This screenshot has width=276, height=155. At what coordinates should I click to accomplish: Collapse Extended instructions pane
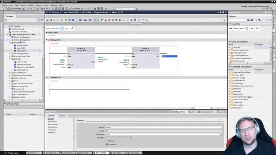(x=229, y=67)
